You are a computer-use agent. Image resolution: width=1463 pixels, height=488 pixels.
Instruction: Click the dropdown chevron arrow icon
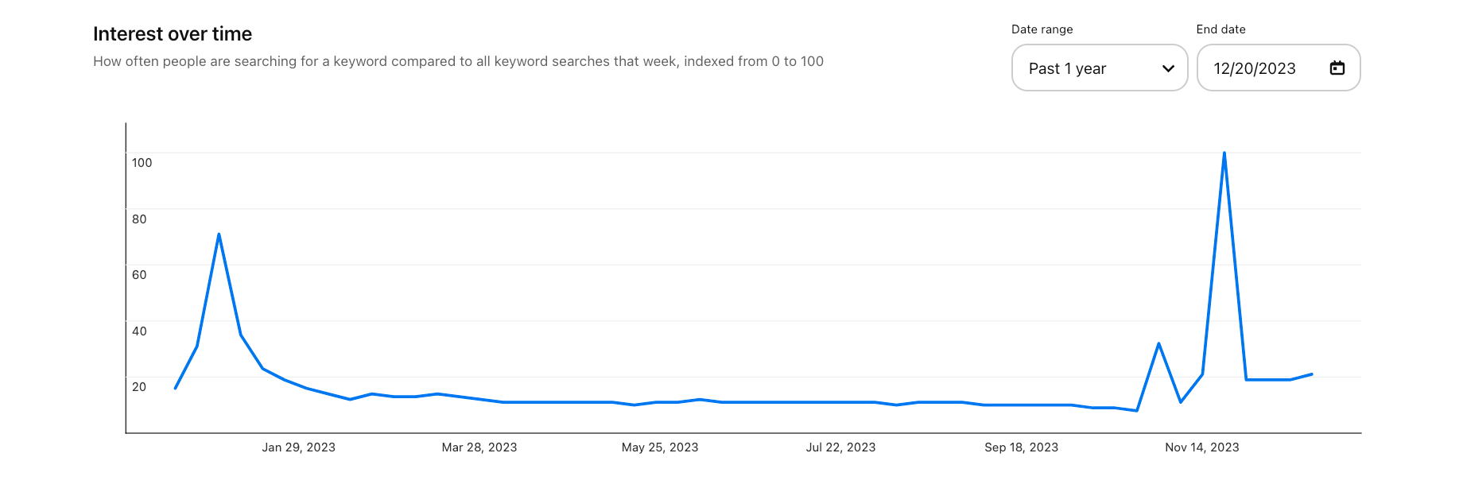pos(1168,68)
